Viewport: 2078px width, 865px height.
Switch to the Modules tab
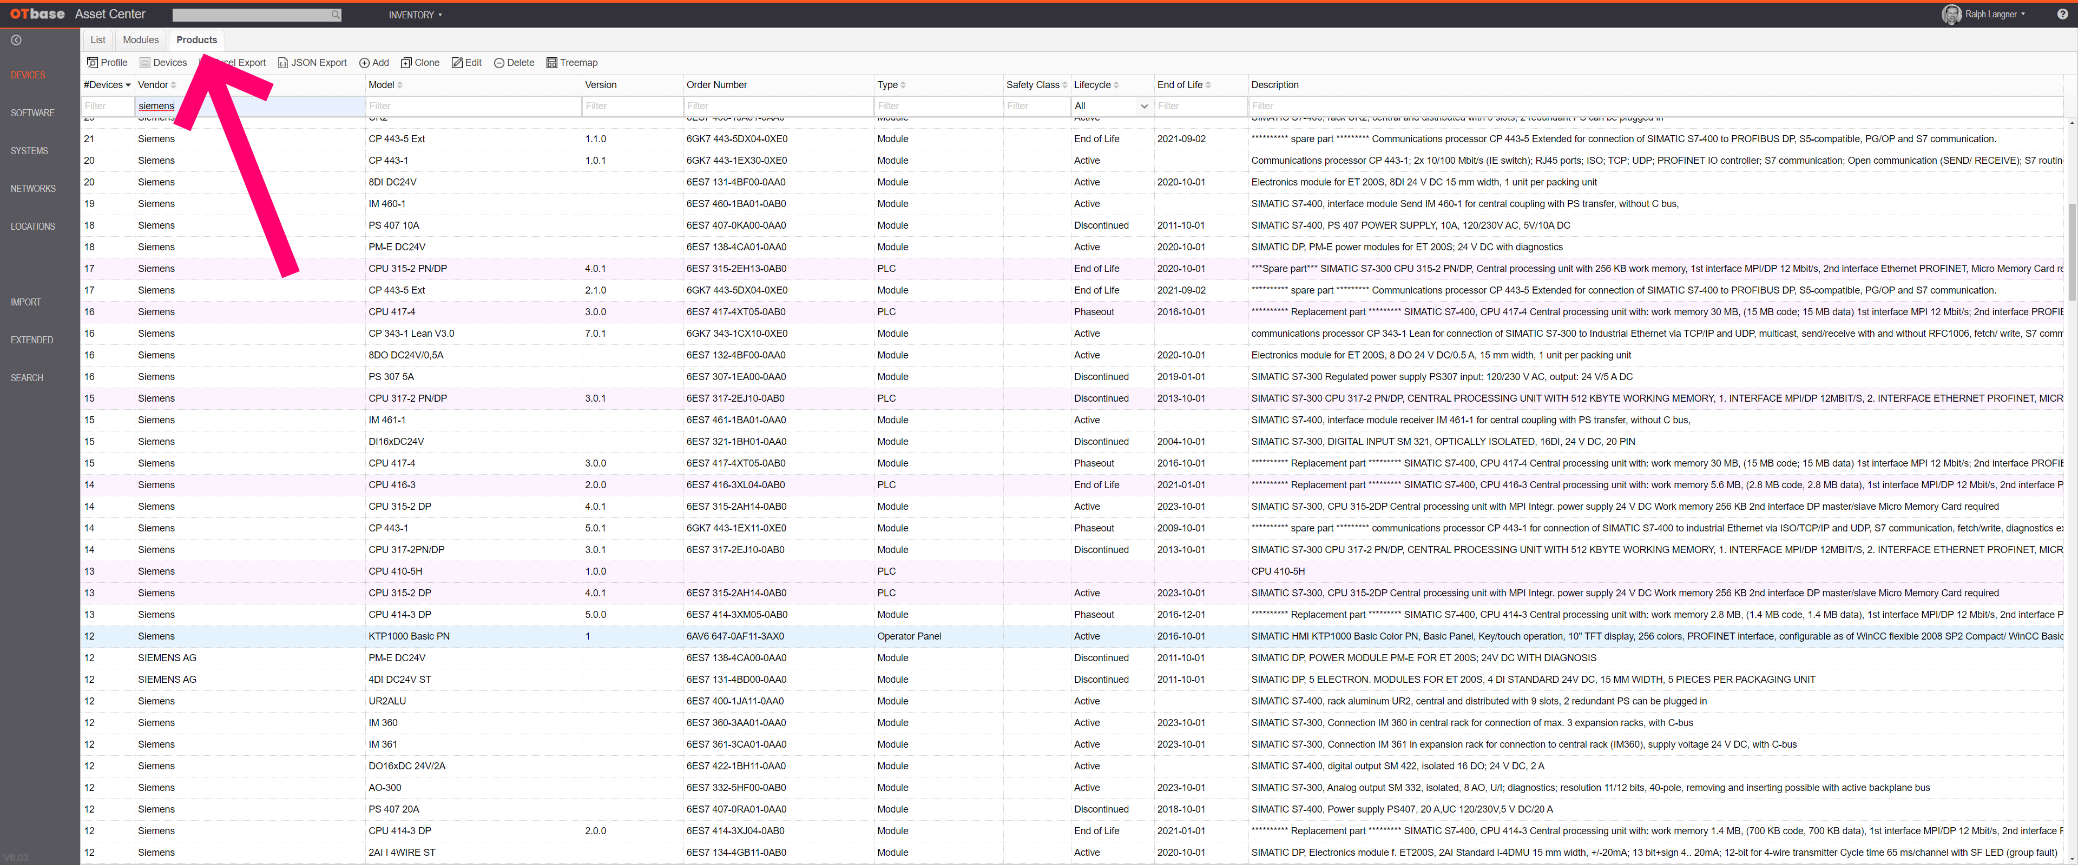pos(141,41)
